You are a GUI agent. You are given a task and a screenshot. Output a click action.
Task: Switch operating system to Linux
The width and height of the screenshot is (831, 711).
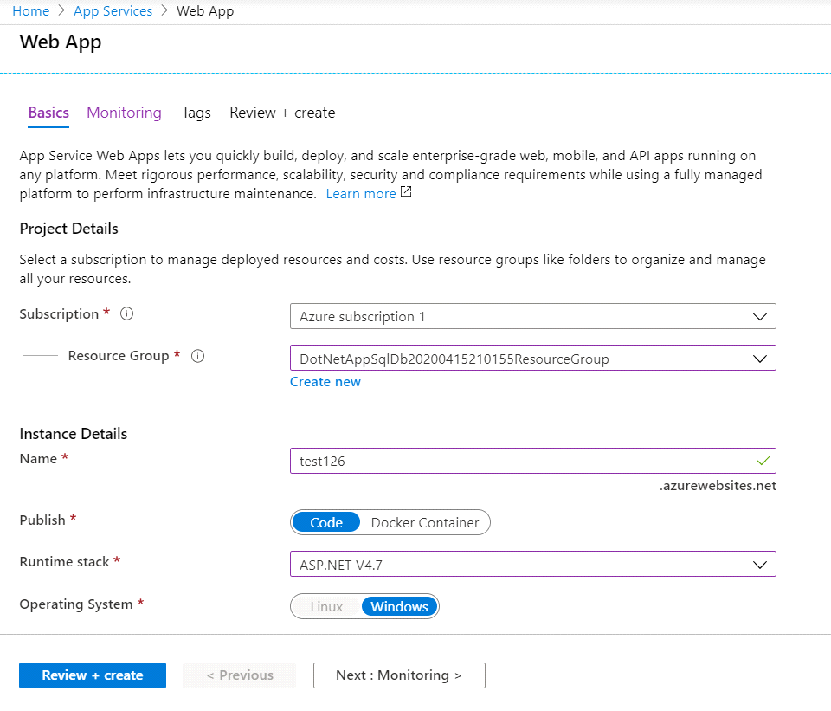click(326, 606)
